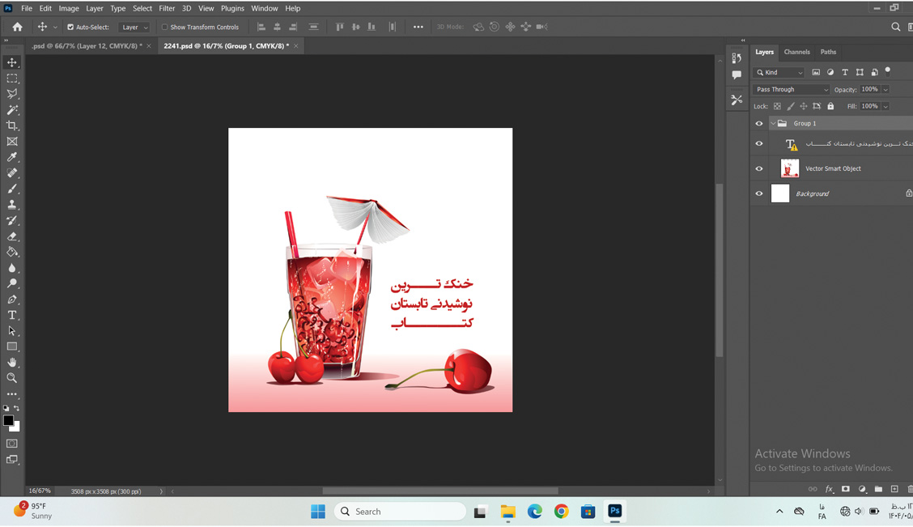Open the Plugins menu
The image size is (913, 527).
click(232, 8)
